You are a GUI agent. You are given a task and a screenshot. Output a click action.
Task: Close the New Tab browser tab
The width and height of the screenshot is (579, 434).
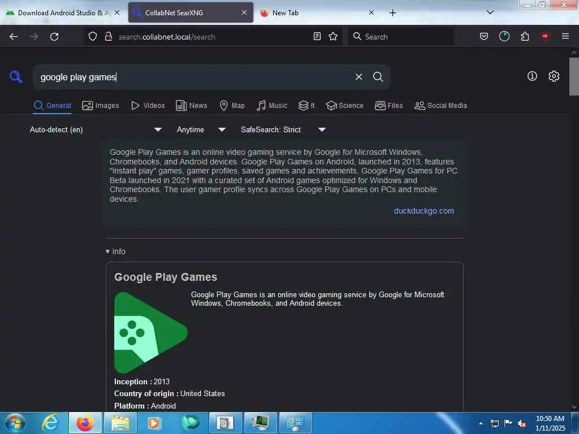tap(371, 12)
